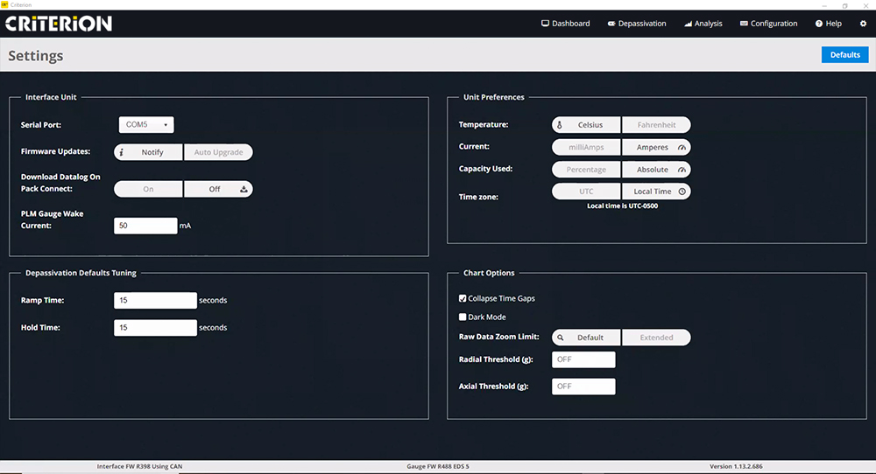This screenshot has height=474, width=876.
Task: Open the Help page
Action: 828,24
